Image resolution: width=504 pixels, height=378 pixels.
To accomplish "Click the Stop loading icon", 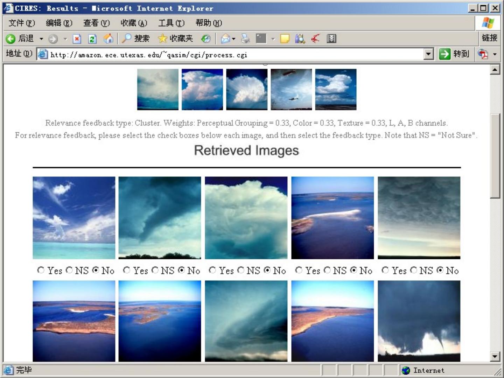I will (77, 38).
